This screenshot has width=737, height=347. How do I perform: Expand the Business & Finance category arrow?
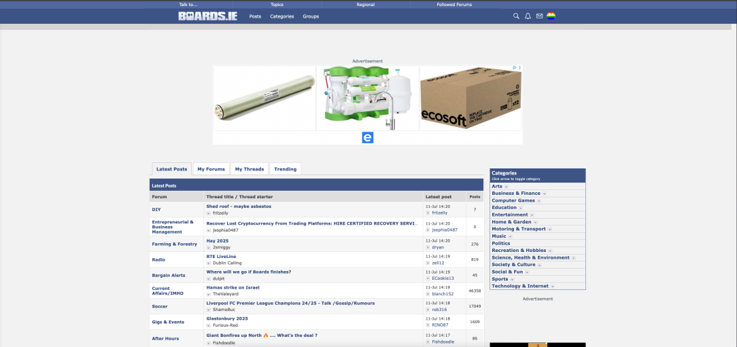(x=545, y=194)
